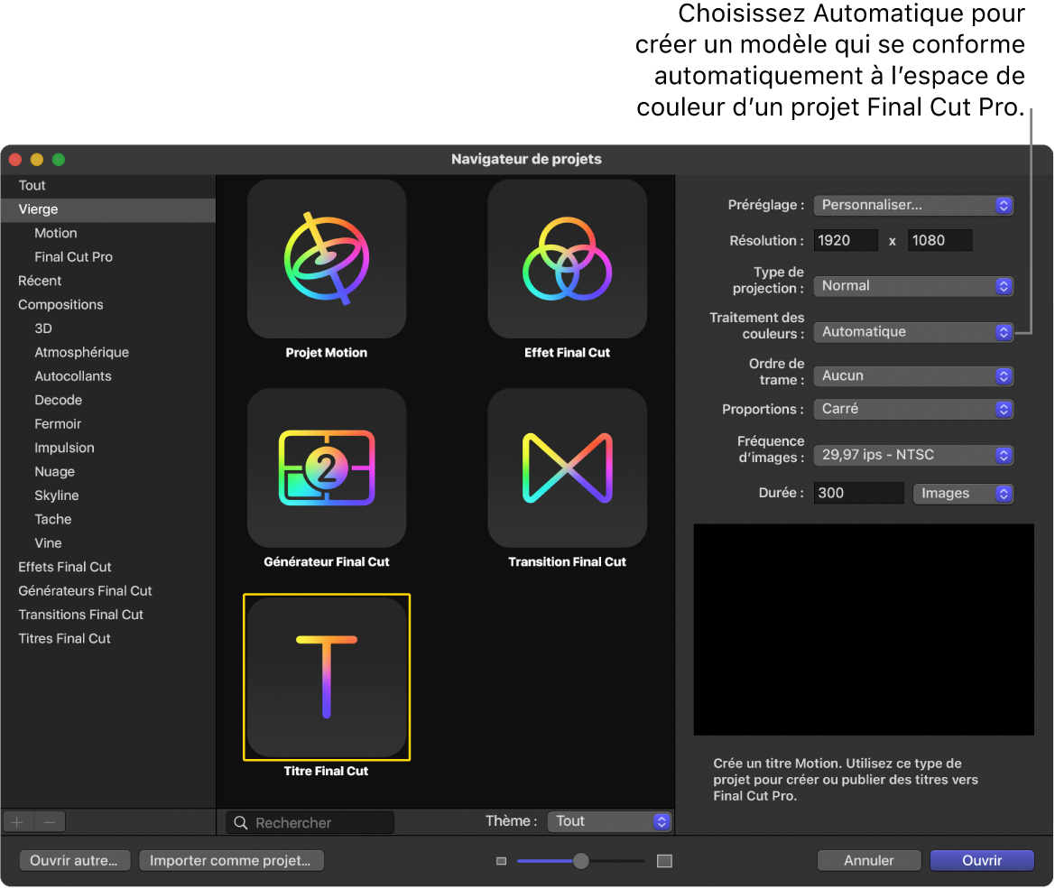Expand the Fréquence d'images dropdown

(x=913, y=455)
